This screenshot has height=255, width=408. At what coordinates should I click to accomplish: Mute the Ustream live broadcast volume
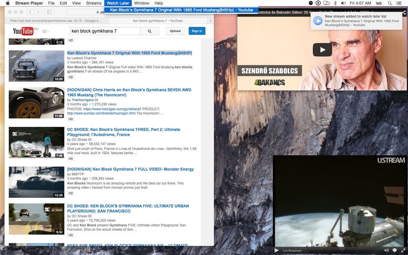click(386, 250)
